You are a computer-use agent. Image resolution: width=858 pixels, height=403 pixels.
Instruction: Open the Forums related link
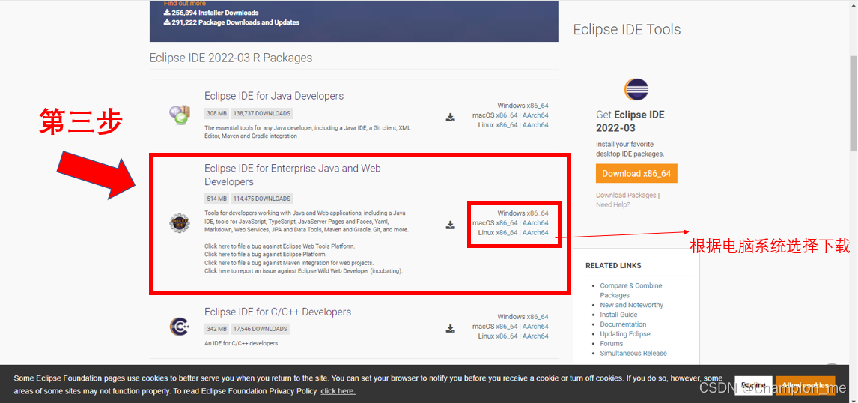611,344
